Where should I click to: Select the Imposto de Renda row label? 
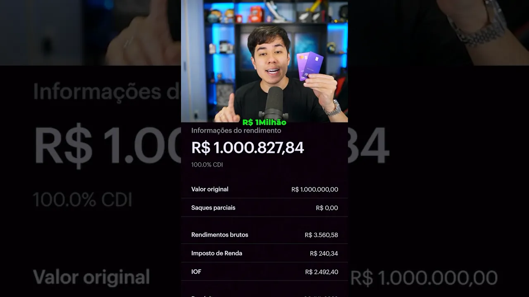point(217,253)
